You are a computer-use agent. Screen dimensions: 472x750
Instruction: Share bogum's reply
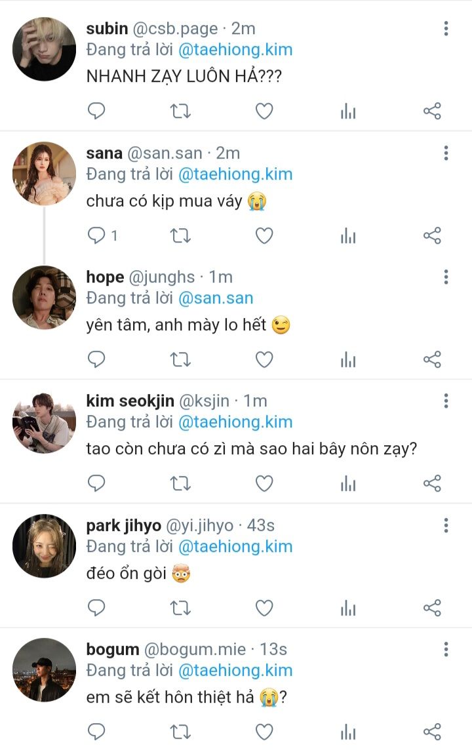pyautogui.click(x=432, y=732)
